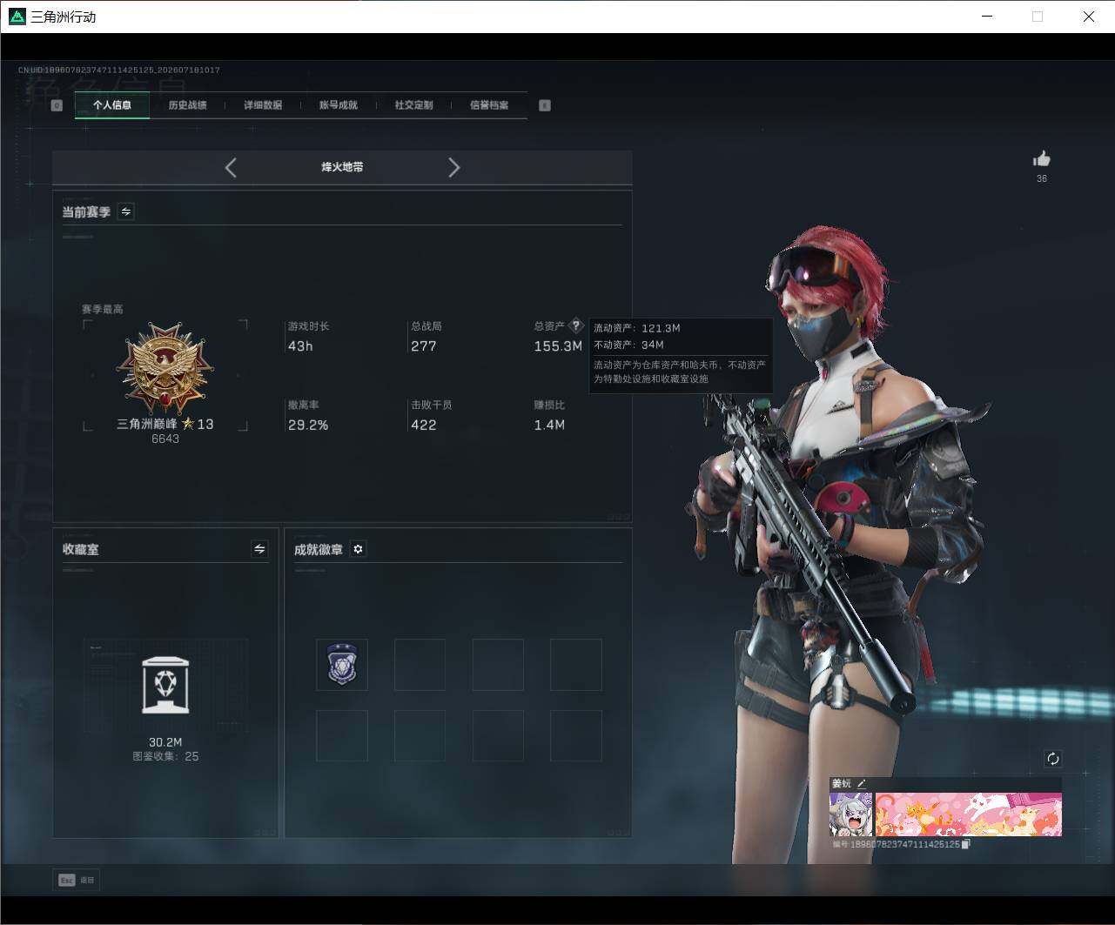Click the 三角洲巅峰 rank emblem

click(165, 367)
